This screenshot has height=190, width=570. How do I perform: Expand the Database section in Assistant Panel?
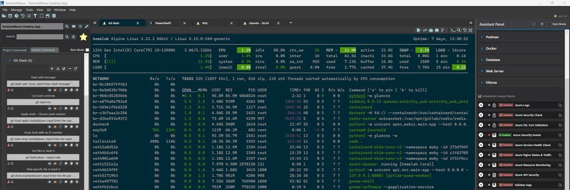tap(521, 60)
